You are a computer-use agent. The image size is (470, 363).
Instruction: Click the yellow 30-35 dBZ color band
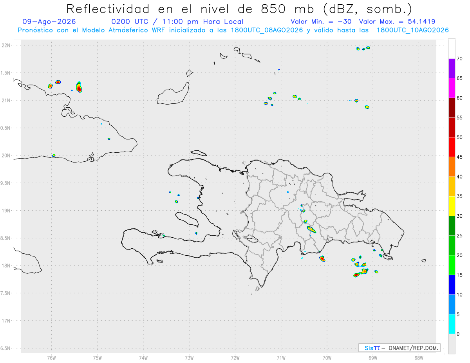coord(452,206)
